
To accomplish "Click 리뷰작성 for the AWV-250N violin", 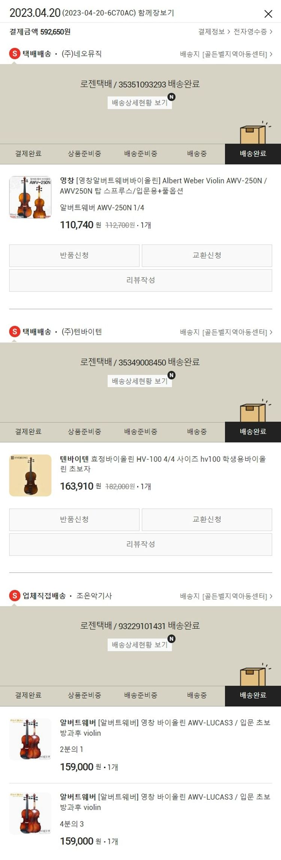I will tap(140, 280).
